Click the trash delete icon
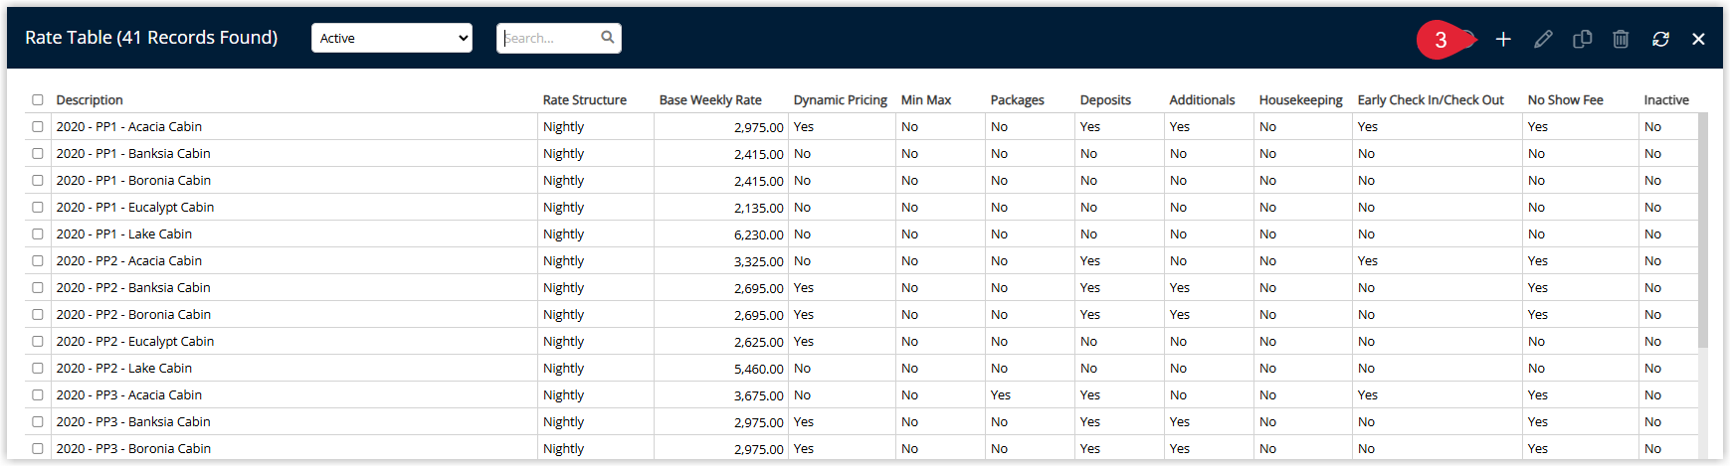 pyautogui.click(x=1621, y=39)
